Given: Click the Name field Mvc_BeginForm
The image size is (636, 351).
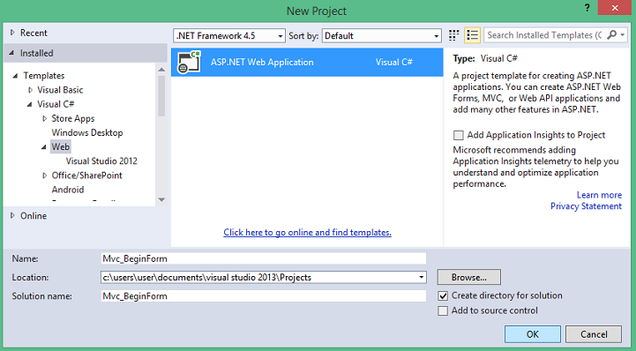Looking at the screenshot, I should point(264,258).
